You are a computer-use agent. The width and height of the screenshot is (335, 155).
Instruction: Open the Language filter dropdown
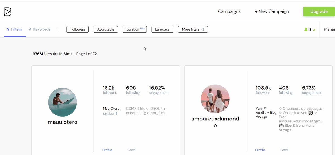[162, 29]
